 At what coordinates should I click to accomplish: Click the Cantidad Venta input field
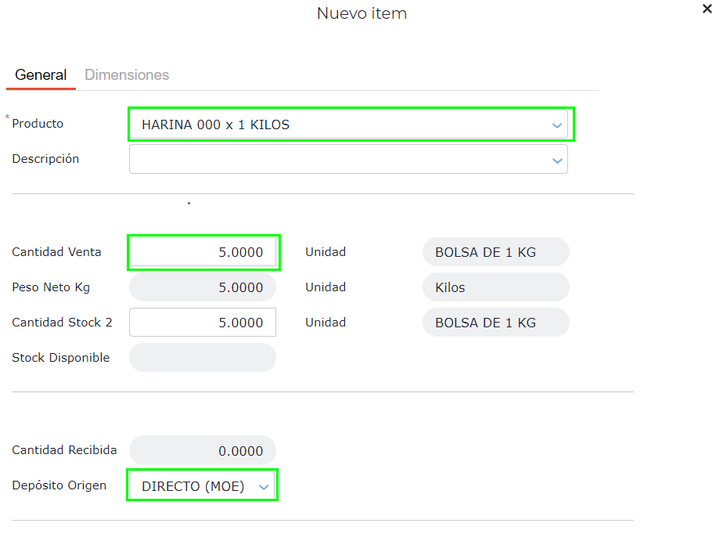pyautogui.click(x=203, y=253)
